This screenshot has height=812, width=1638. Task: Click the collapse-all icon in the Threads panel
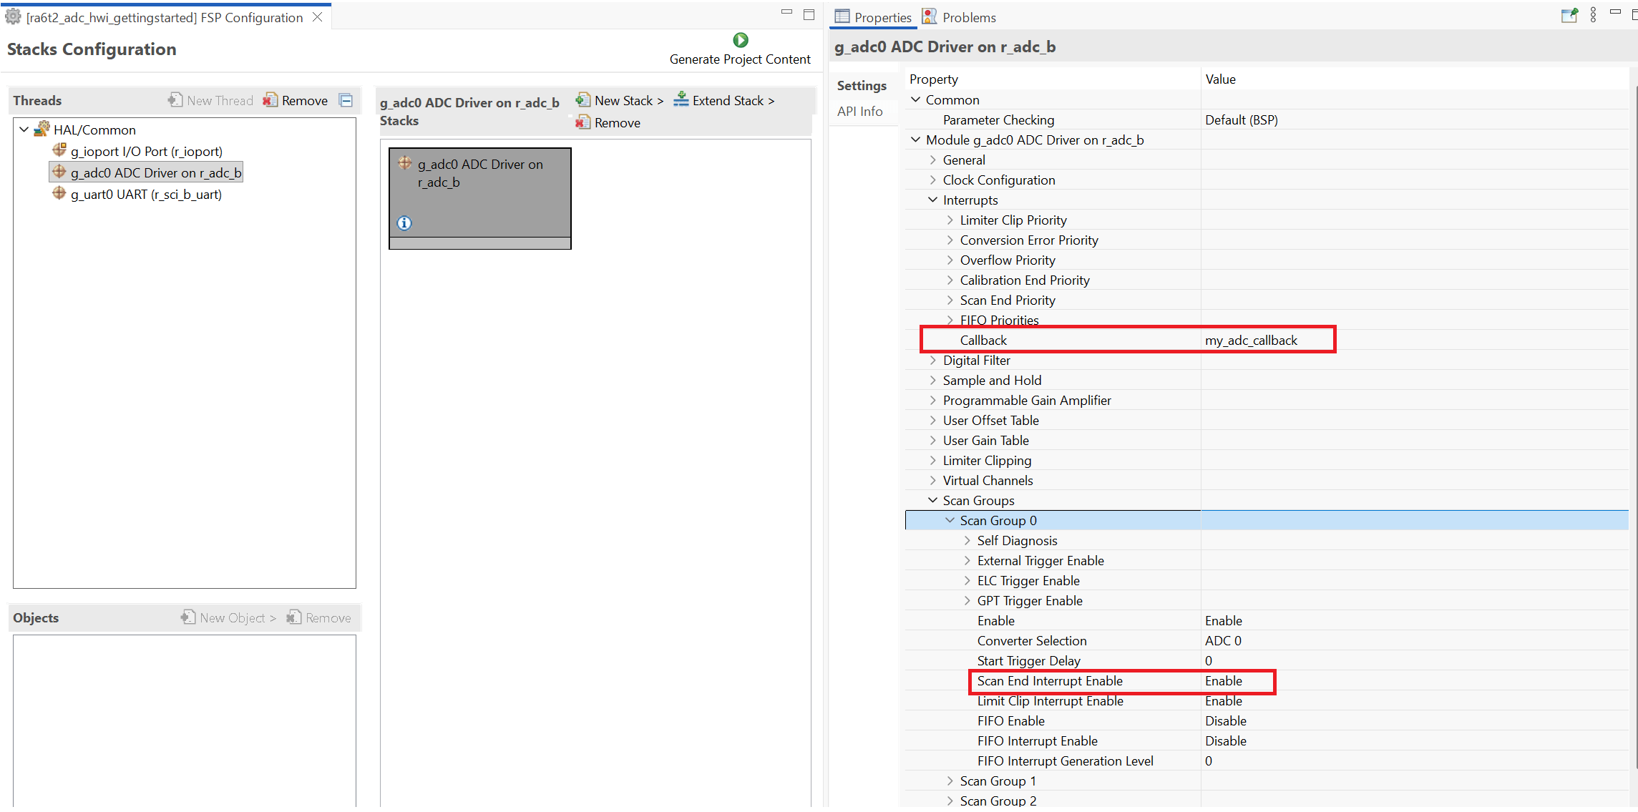[346, 100]
